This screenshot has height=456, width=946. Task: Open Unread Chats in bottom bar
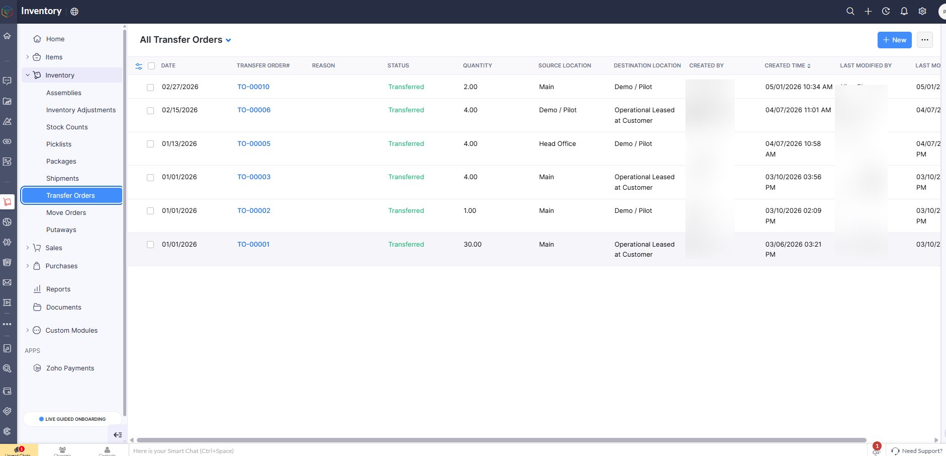coord(18,450)
